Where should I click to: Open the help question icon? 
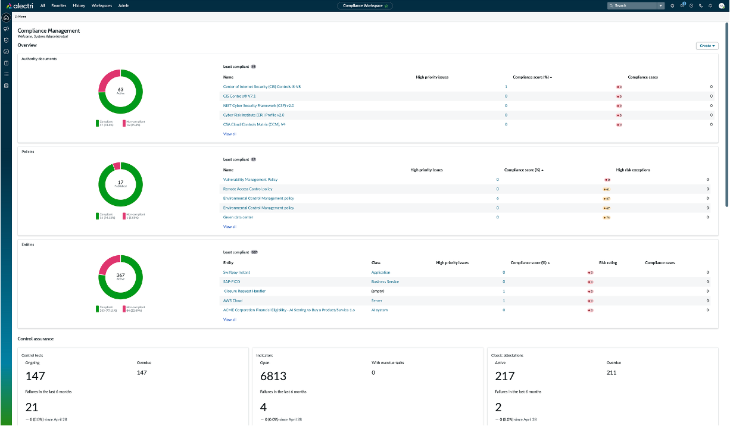click(x=691, y=5)
